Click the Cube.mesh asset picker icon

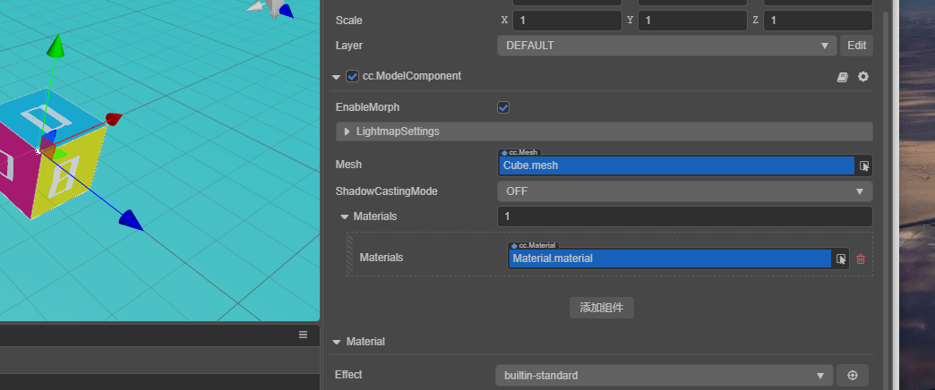point(864,165)
